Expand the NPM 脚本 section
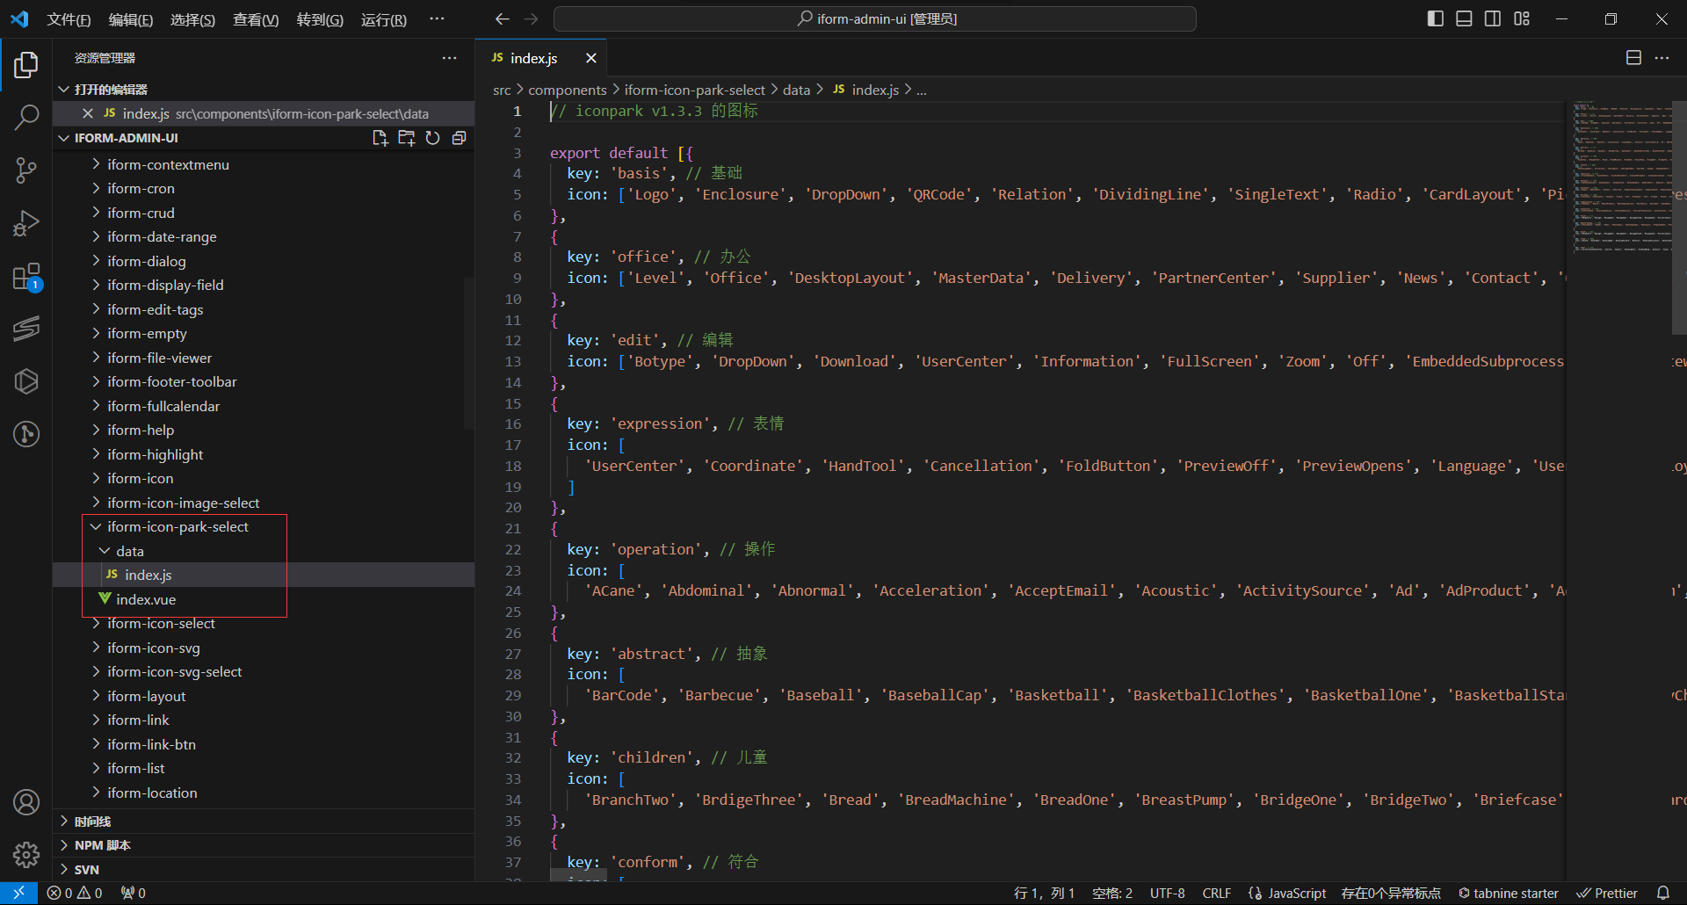 (x=102, y=845)
